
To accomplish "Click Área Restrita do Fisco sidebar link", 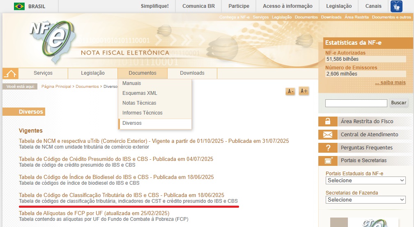I will [367, 122].
